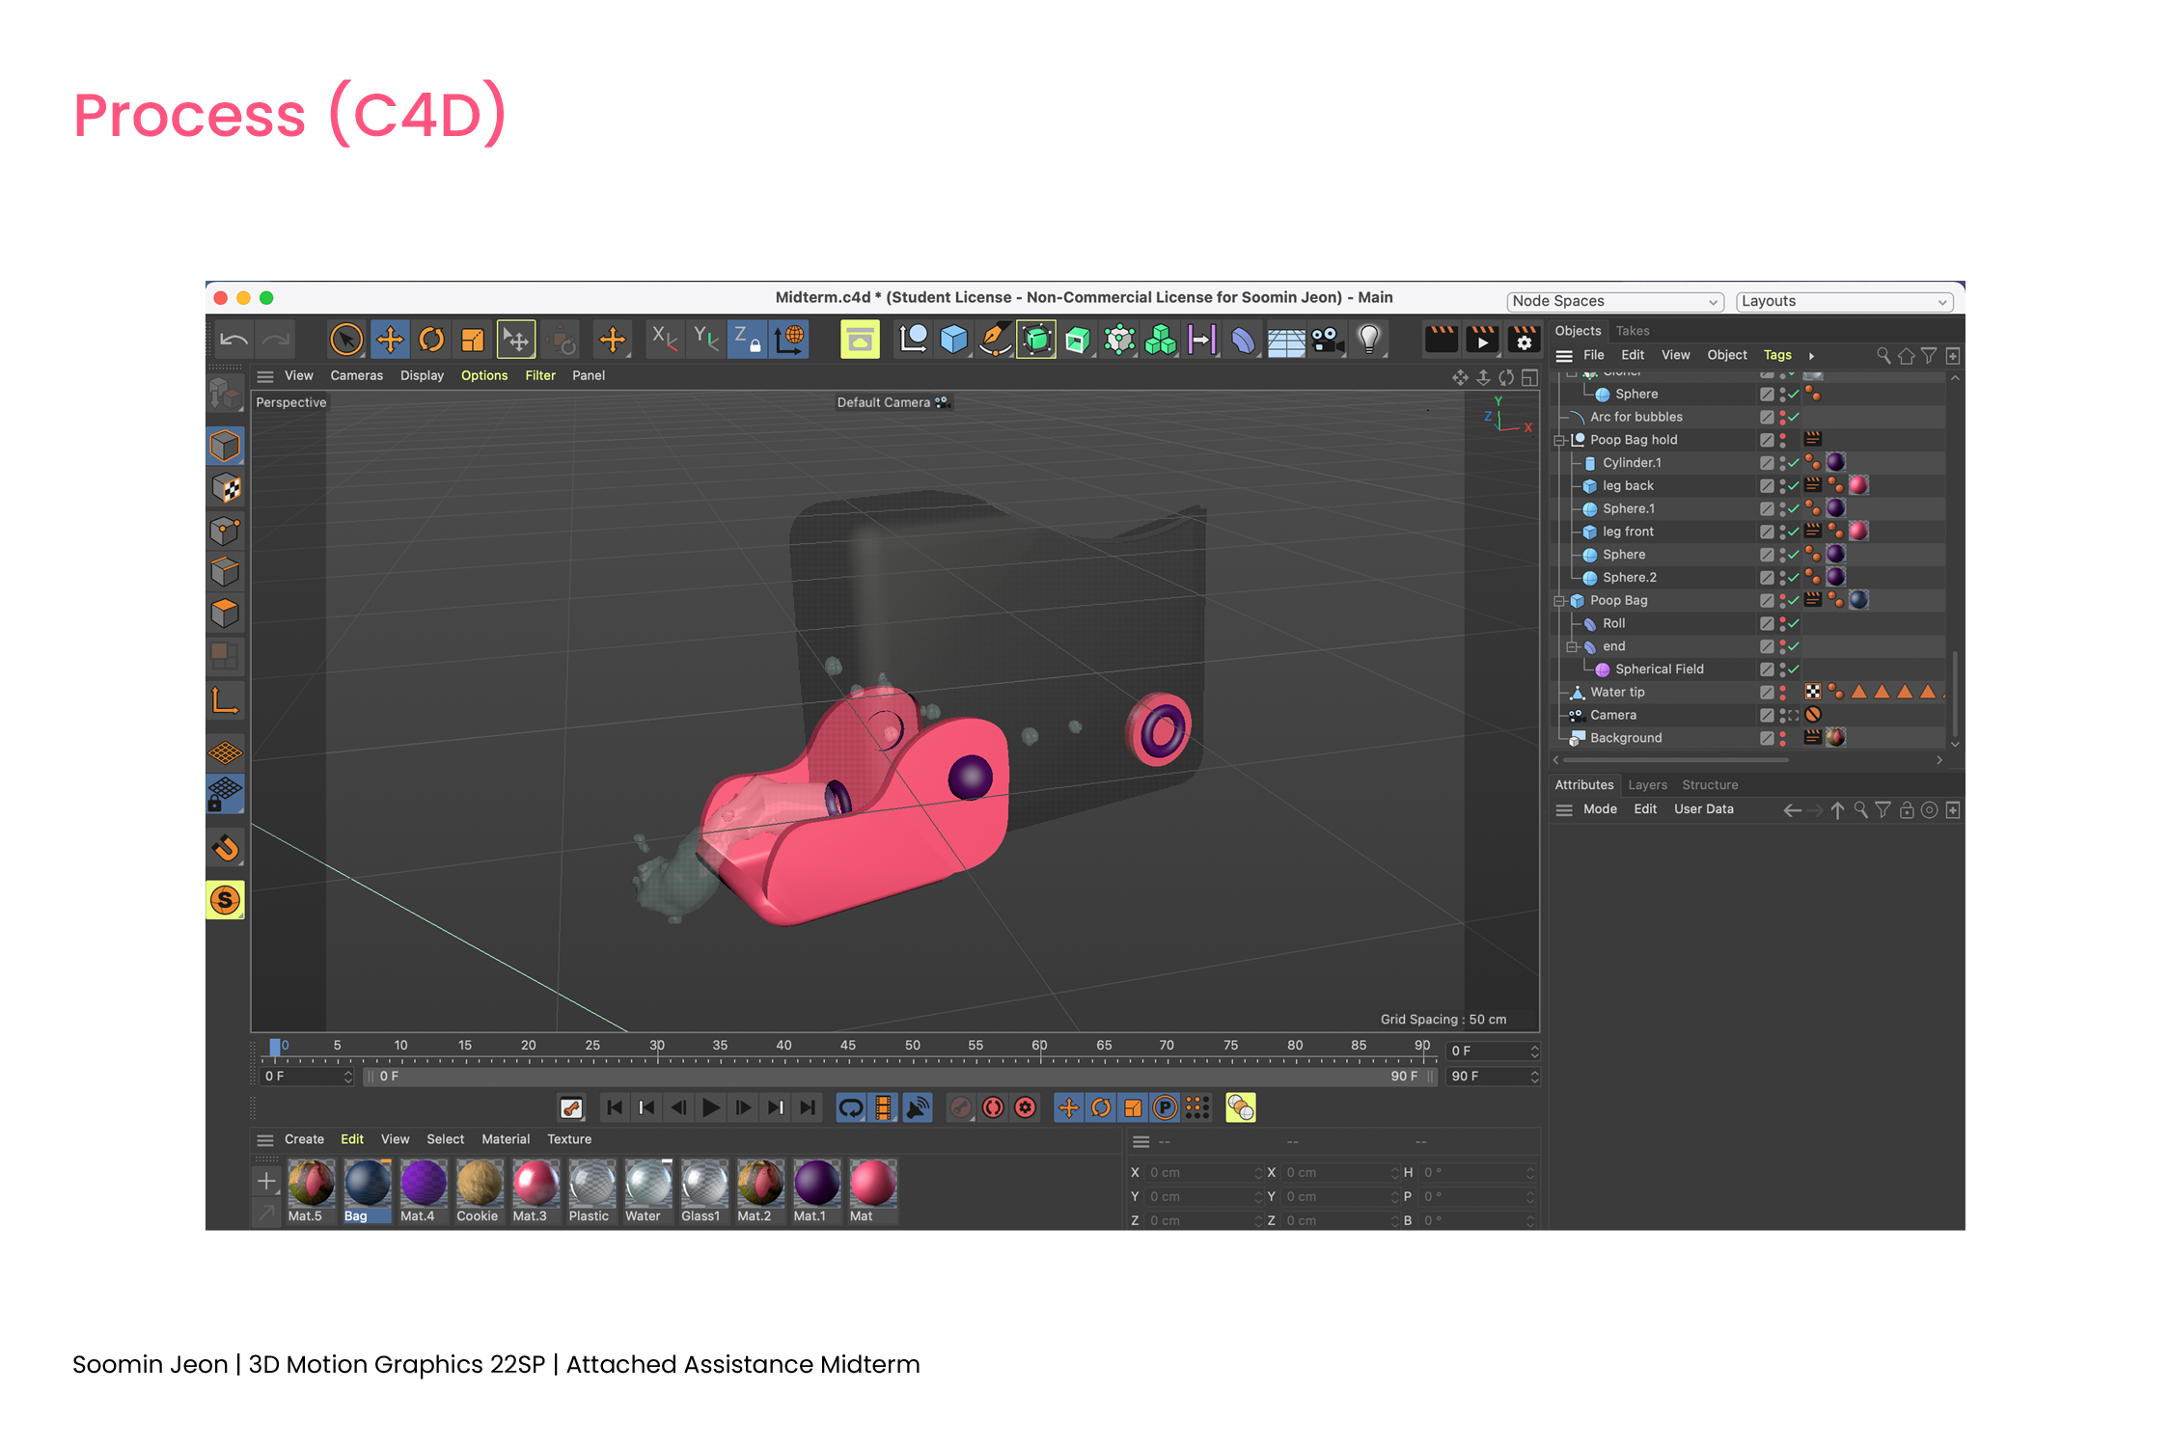The width and height of the screenshot is (2171, 1447).
Task: Select the Scale tool
Action: coord(472,340)
